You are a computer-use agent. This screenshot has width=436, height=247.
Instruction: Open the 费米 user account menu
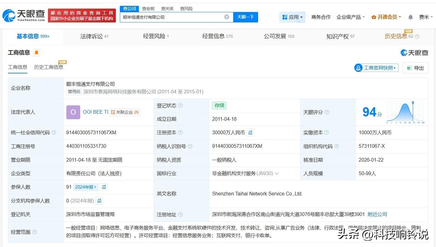(426, 17)
